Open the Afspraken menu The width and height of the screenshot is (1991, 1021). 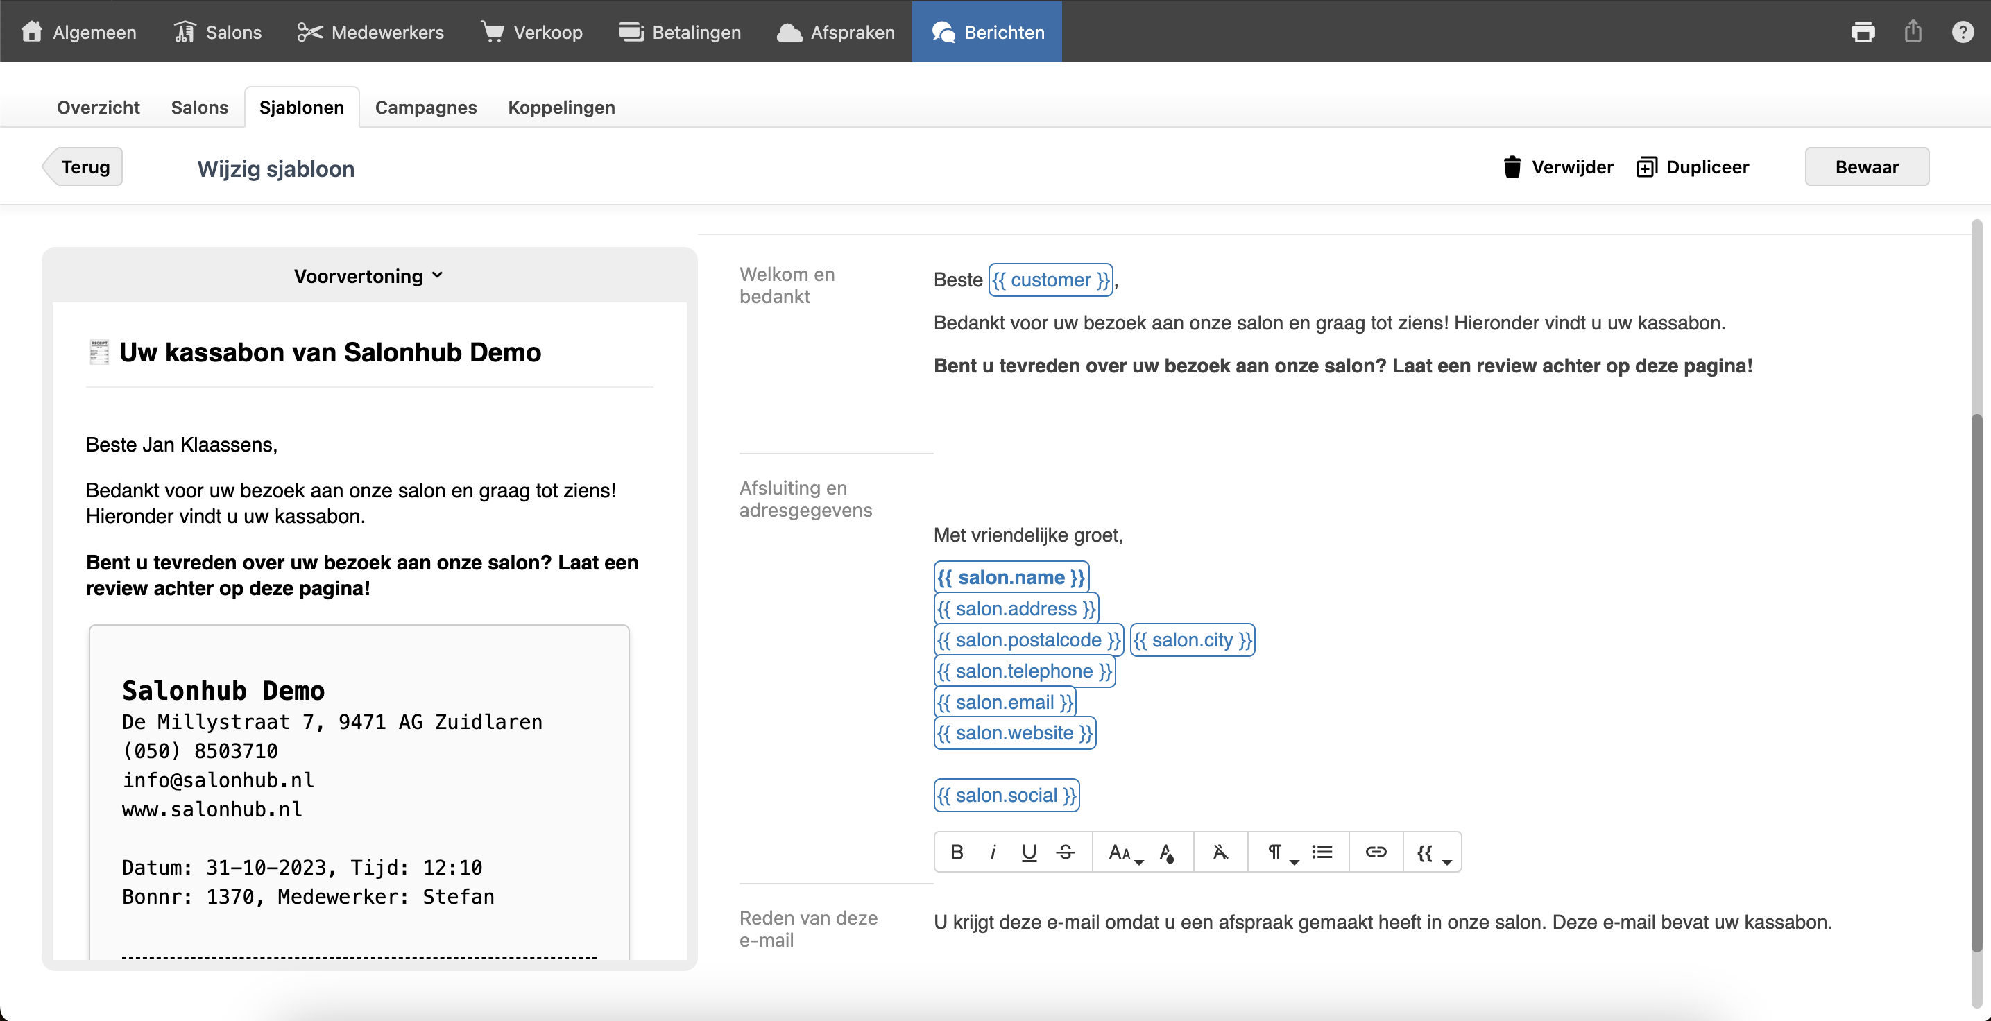click(x=835, y=32)
